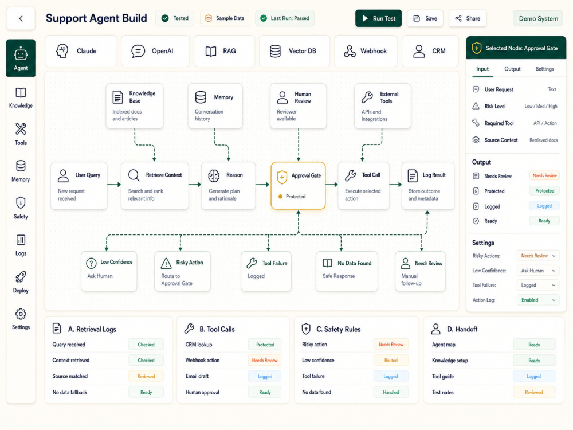Screen dimensions: 573x430
Task: Click the Required Tool input row
Action: click(x=515, y=123)
